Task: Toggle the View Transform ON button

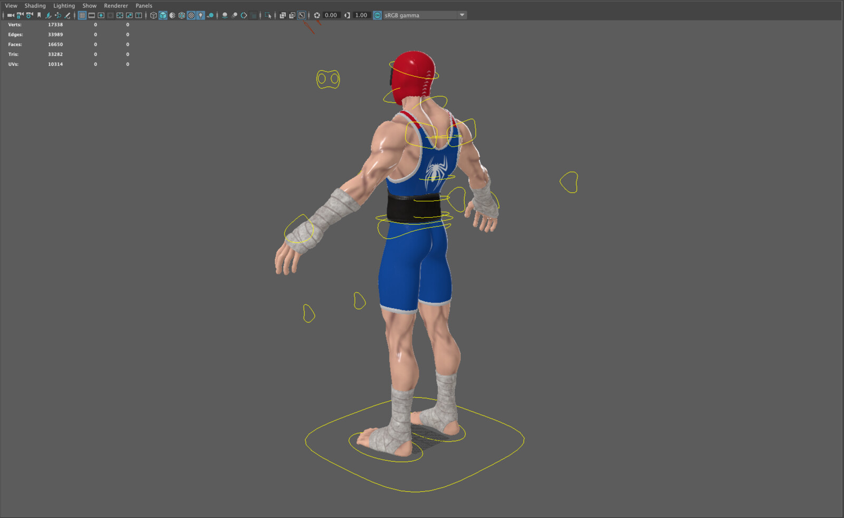Action: pyautogui.click(x=377, y=15)
